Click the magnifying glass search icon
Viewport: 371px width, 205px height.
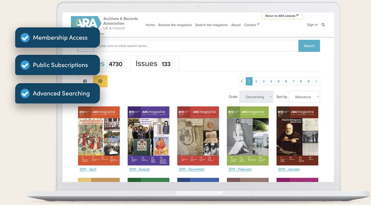click(x=323, y=25)
